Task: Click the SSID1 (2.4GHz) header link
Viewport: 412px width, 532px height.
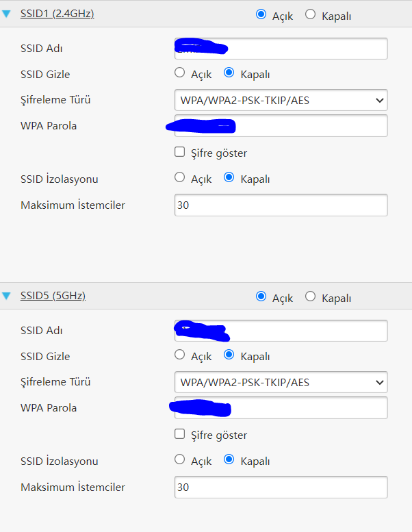Action: [57, 14]
